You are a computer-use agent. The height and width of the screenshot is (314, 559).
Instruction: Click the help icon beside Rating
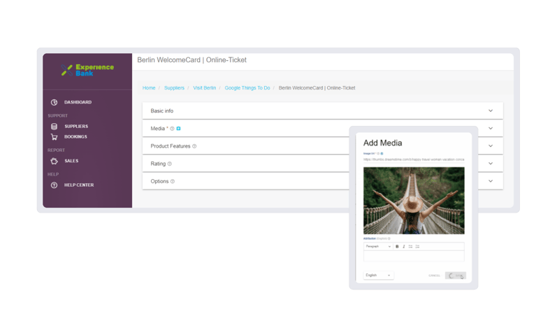(170, 164)
